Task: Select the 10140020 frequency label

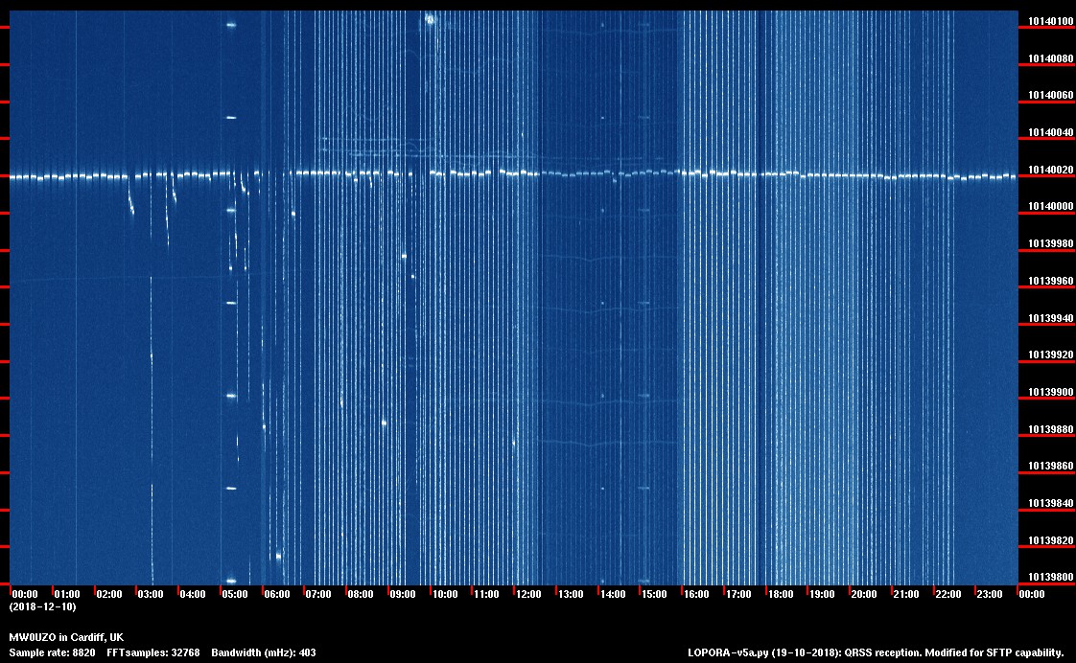Action: [1050, 170]
